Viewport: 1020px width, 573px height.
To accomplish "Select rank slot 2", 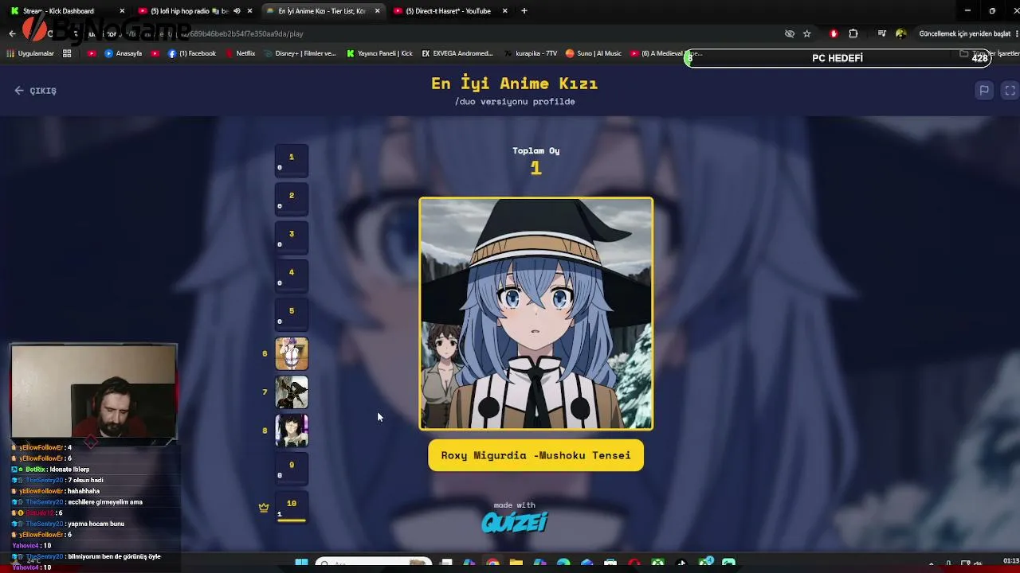I will [292, 200].
